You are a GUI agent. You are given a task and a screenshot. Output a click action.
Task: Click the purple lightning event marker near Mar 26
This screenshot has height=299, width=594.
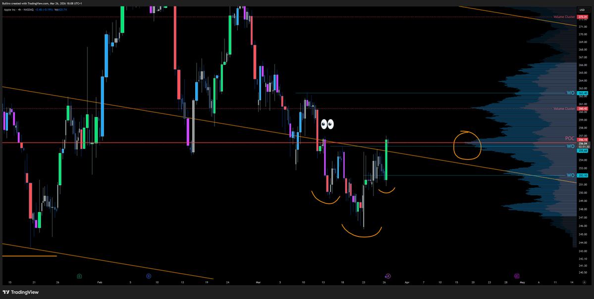point(388,276)
